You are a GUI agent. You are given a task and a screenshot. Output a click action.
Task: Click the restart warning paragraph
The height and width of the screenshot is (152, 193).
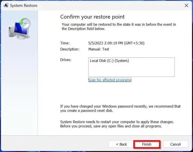click(x=117, y=124)
